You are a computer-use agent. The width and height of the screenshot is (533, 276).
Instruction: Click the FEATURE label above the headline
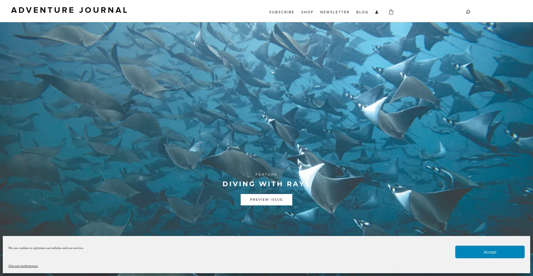pyautogui.click(x=266, y=175)
